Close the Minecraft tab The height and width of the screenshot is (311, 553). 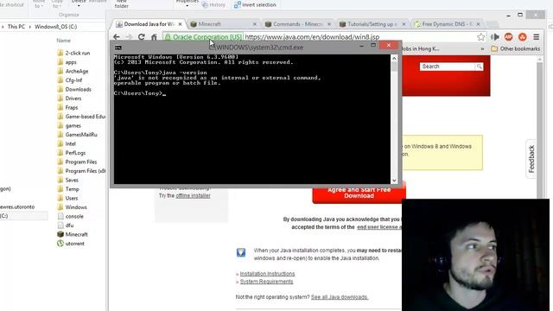[255, 24]
